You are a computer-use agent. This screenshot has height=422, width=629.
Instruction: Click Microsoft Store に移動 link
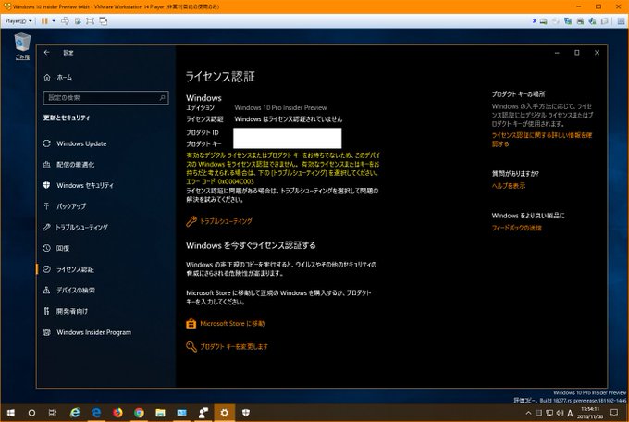226,324
